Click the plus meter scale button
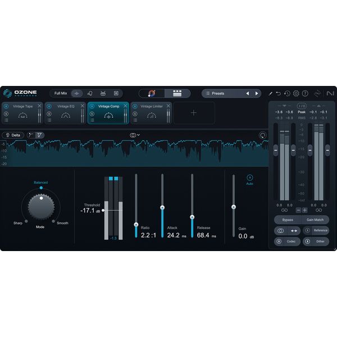This screenshot has height=337, width=337. [304, 210]
